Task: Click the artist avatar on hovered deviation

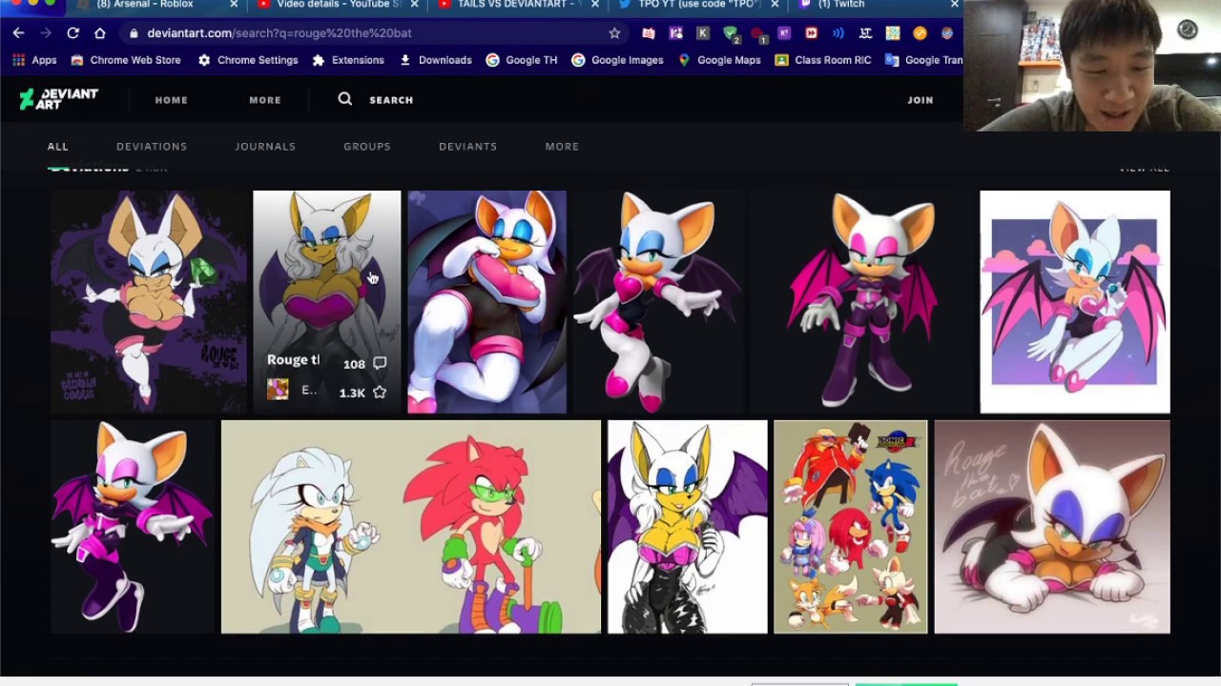Action: click(x=278, y=389)
